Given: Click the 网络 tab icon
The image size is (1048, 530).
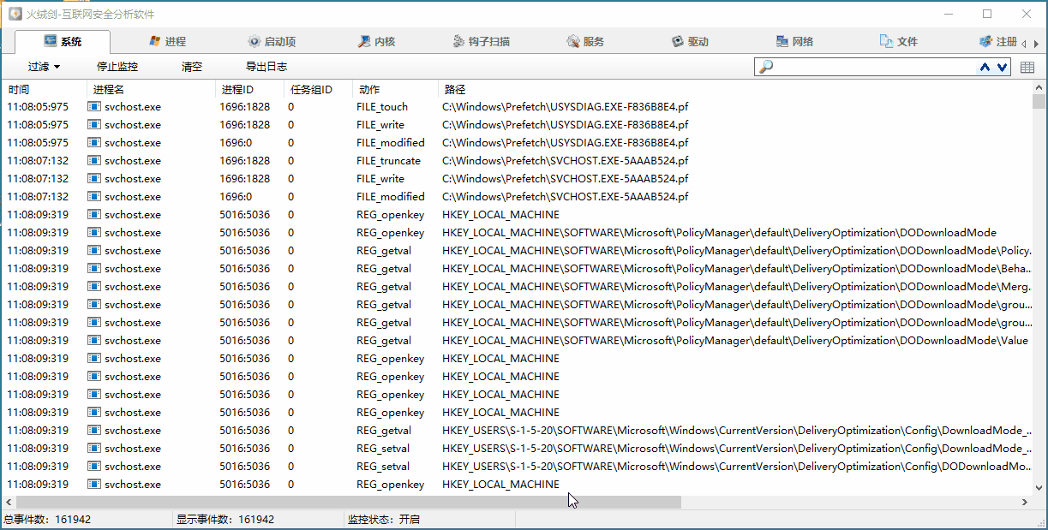Looking at the screenshot, I should point(782,41).
